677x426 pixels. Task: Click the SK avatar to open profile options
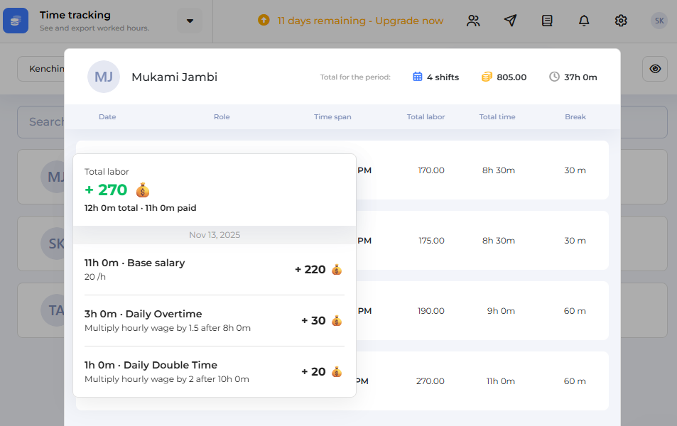point(659,21)
